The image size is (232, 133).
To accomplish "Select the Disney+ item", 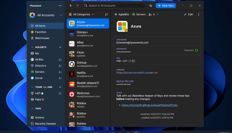I will (x=88, y=34).
